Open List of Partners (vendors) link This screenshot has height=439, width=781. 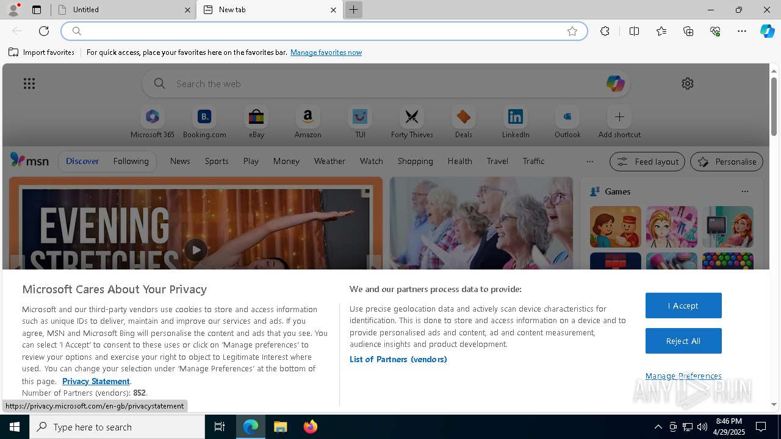pos(398,359)
